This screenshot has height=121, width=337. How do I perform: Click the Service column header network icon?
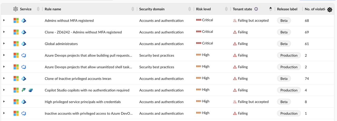point(16,9)
